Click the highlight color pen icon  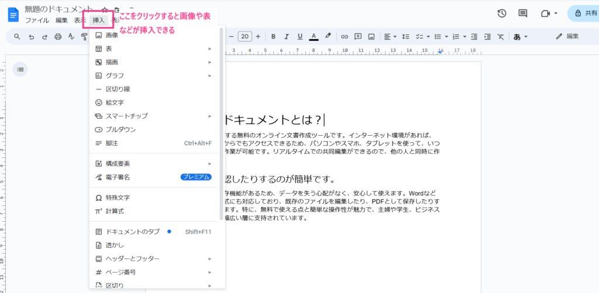(x=328, y=36)
